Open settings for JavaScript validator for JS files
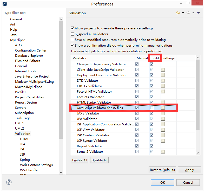205x192 pixels. pyautogui.click(x=163, y=108)
